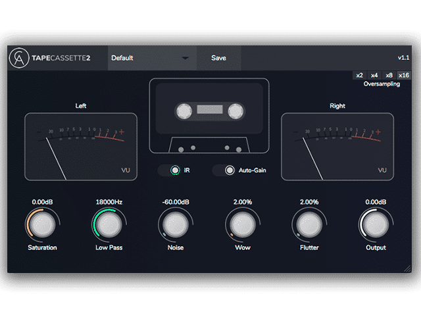Select x8 oversampling

(x=389, y=76)
